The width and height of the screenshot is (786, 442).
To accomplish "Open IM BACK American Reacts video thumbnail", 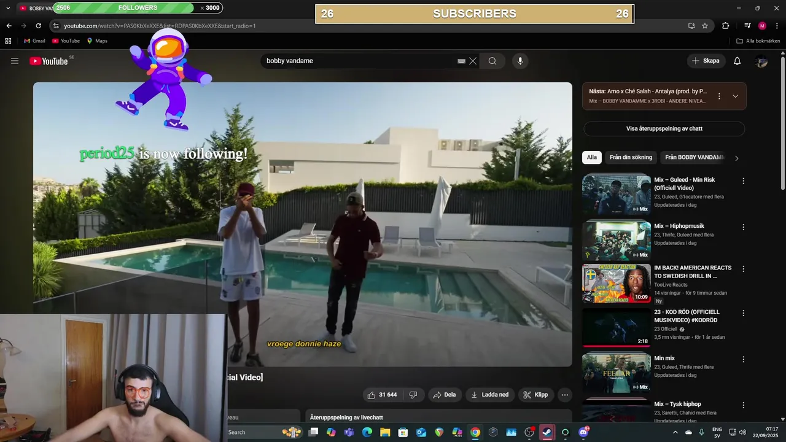I will [x=616, y=284].
